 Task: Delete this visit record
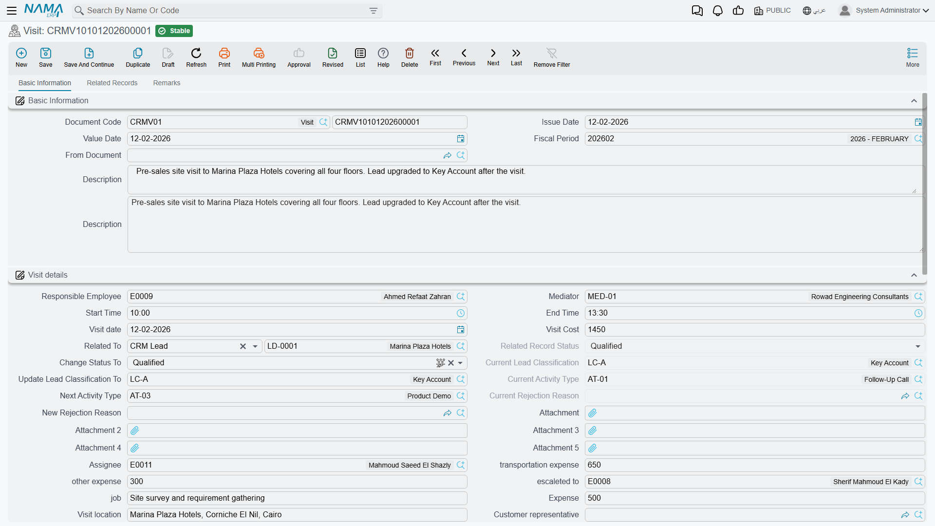click(x=410, y=57)
